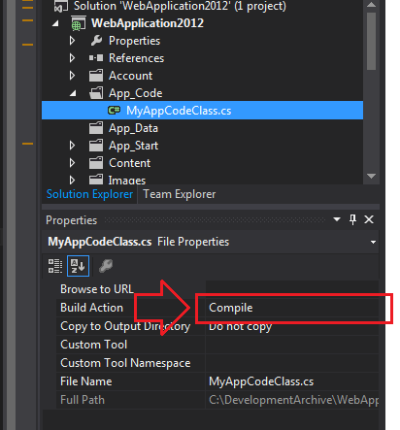Close the Properties panel
The image size is (400, 430).
(369, 219)
